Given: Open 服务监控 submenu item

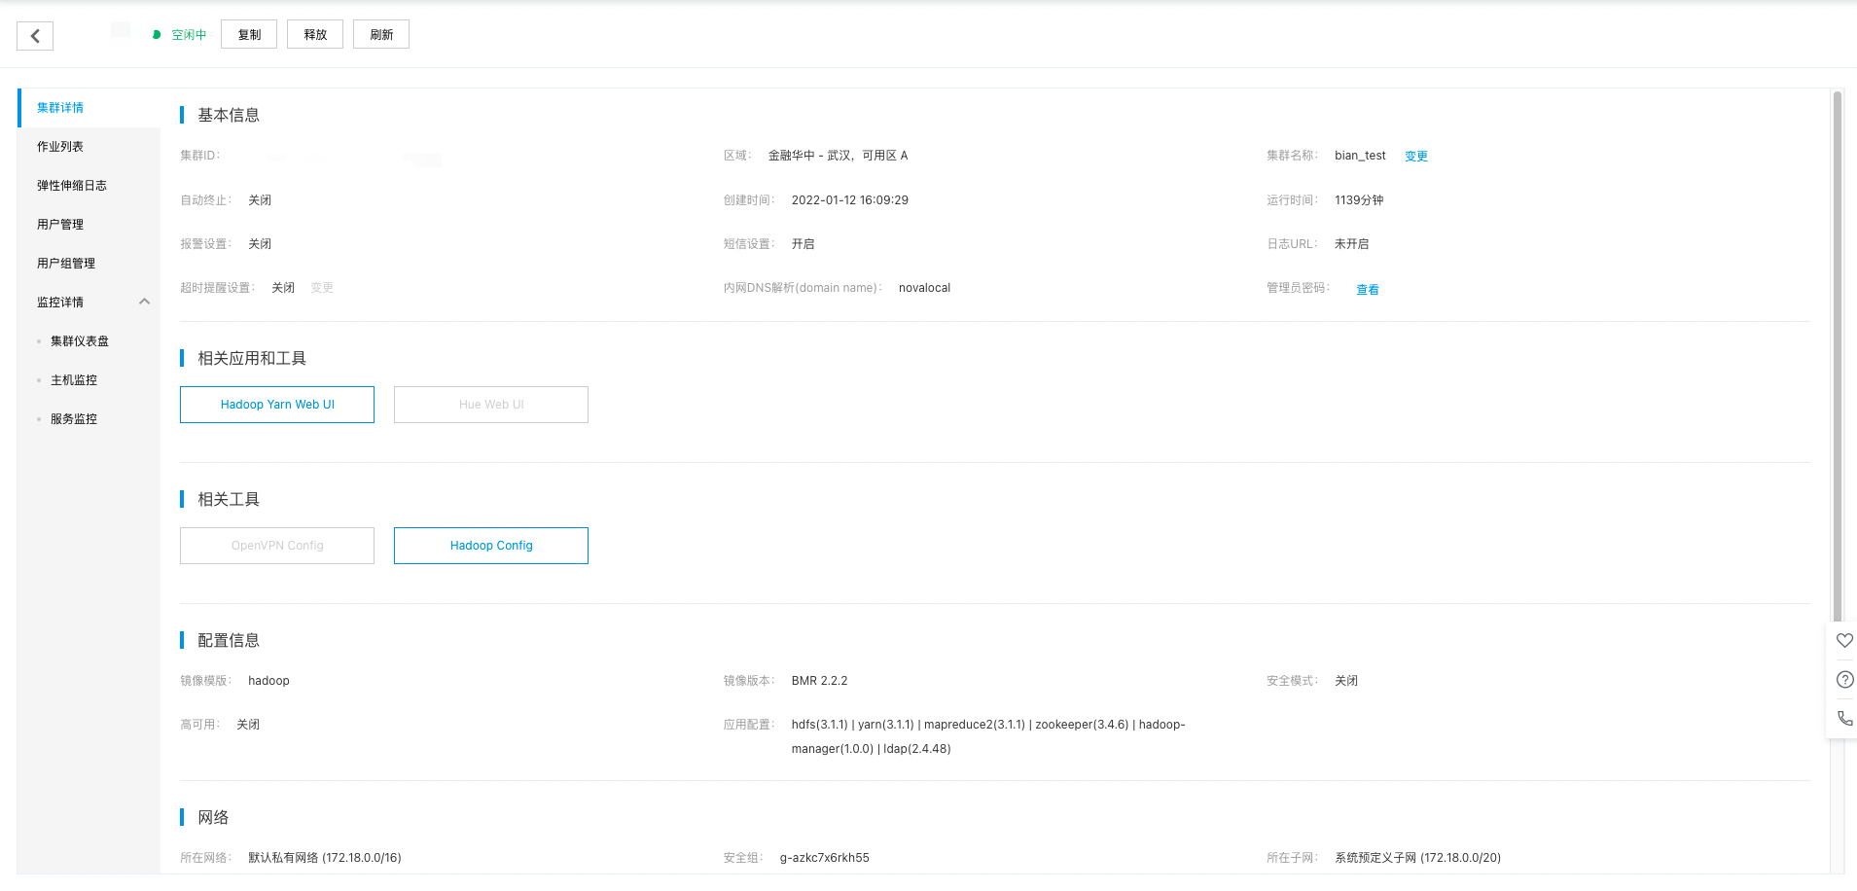Looking at the screenshot, I should [74, 419].
